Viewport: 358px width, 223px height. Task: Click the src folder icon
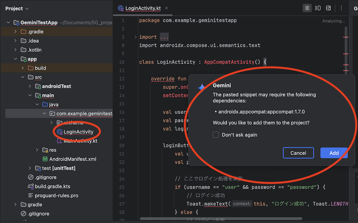point(31,77)
